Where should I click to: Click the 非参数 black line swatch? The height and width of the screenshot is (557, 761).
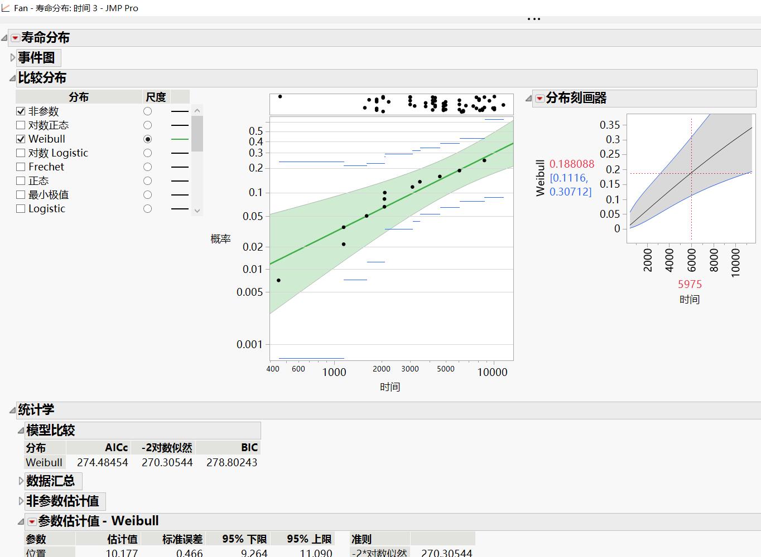click(180, 111)
